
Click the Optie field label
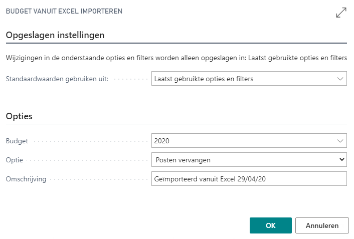15,160
